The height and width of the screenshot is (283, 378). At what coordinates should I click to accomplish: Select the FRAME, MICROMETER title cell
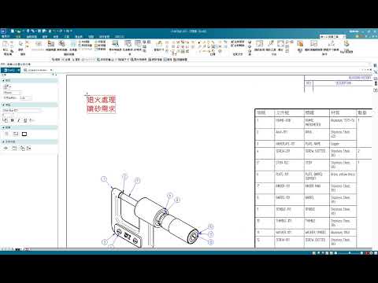pos(317,123)
